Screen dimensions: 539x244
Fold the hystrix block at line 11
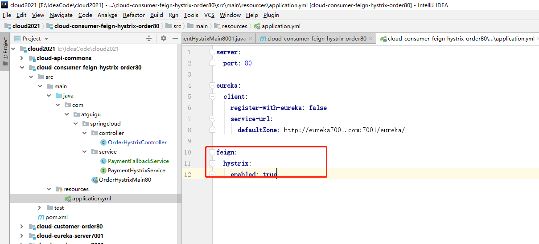coord(213,163)
